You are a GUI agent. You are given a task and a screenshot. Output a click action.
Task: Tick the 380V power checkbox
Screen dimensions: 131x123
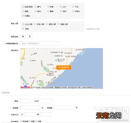tap(61, 11)
